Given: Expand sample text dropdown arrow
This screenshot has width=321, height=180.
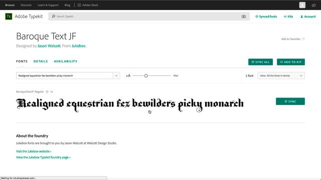Looking at the screenshot, I should (116, 75).
